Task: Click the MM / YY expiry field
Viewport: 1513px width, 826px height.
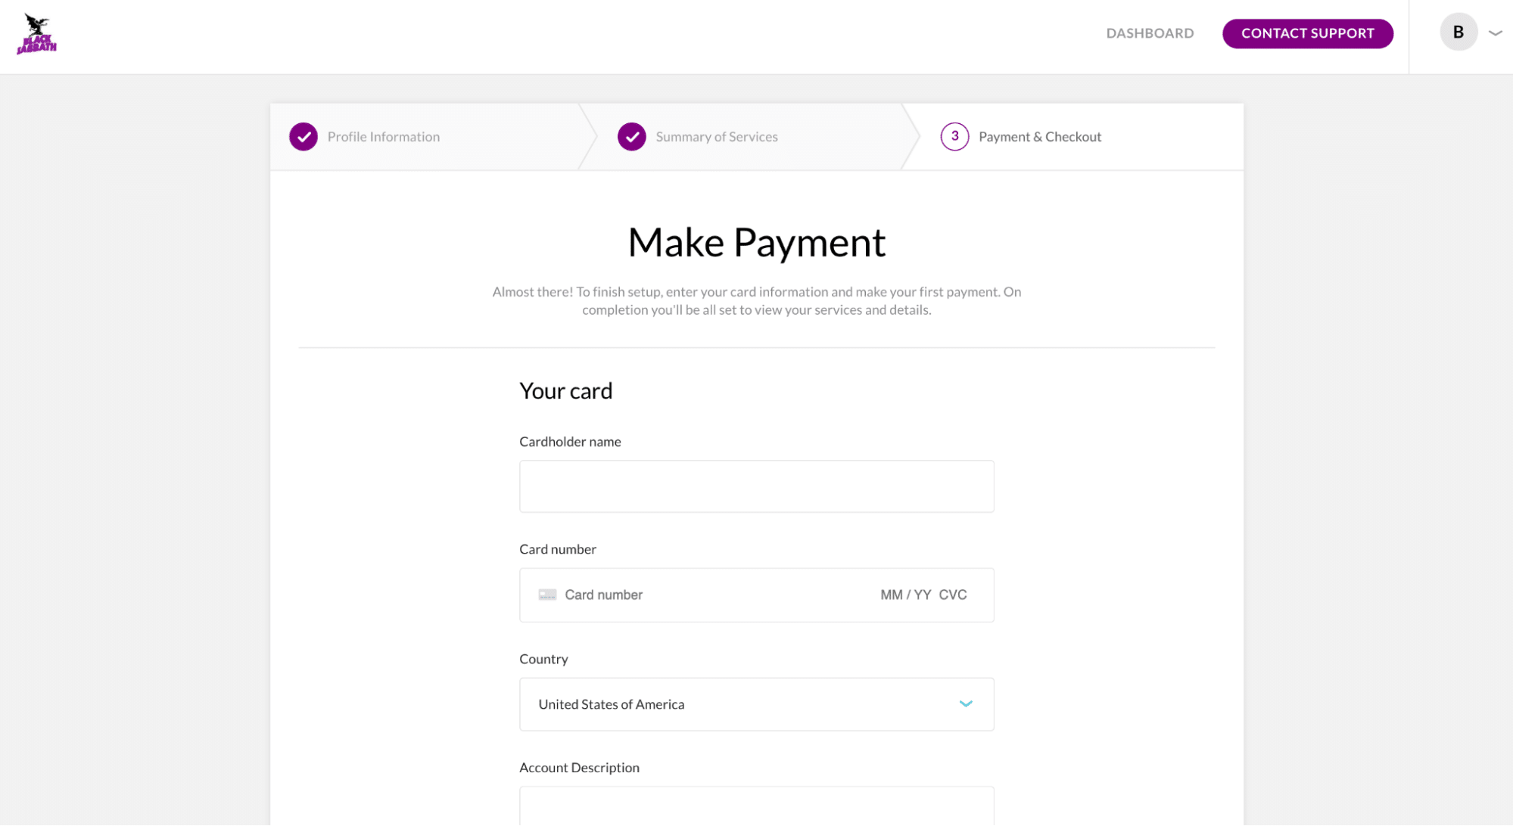Action: [905, 595]
